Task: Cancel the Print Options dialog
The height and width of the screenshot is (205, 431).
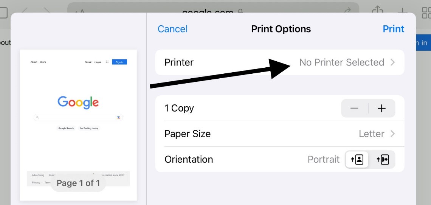Action: 172,29
